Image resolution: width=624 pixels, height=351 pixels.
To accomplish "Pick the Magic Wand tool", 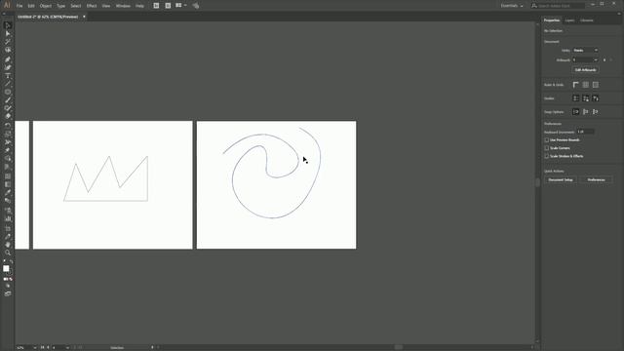I will tap(8, 42).
